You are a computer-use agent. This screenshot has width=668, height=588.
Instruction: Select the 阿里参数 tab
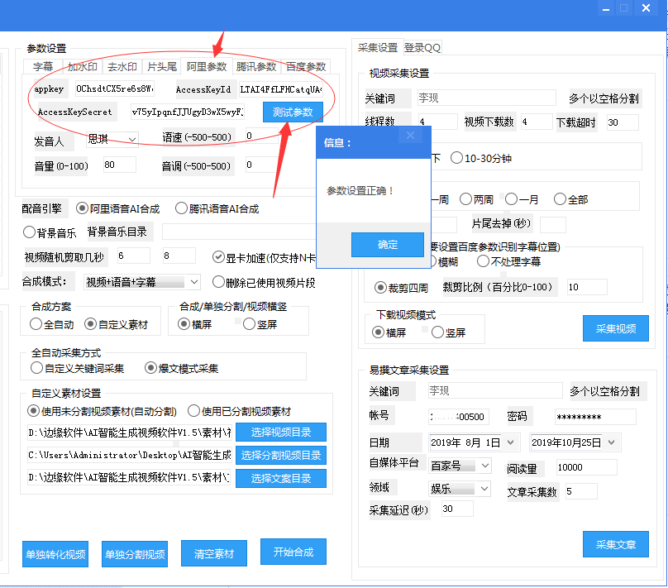207,66
